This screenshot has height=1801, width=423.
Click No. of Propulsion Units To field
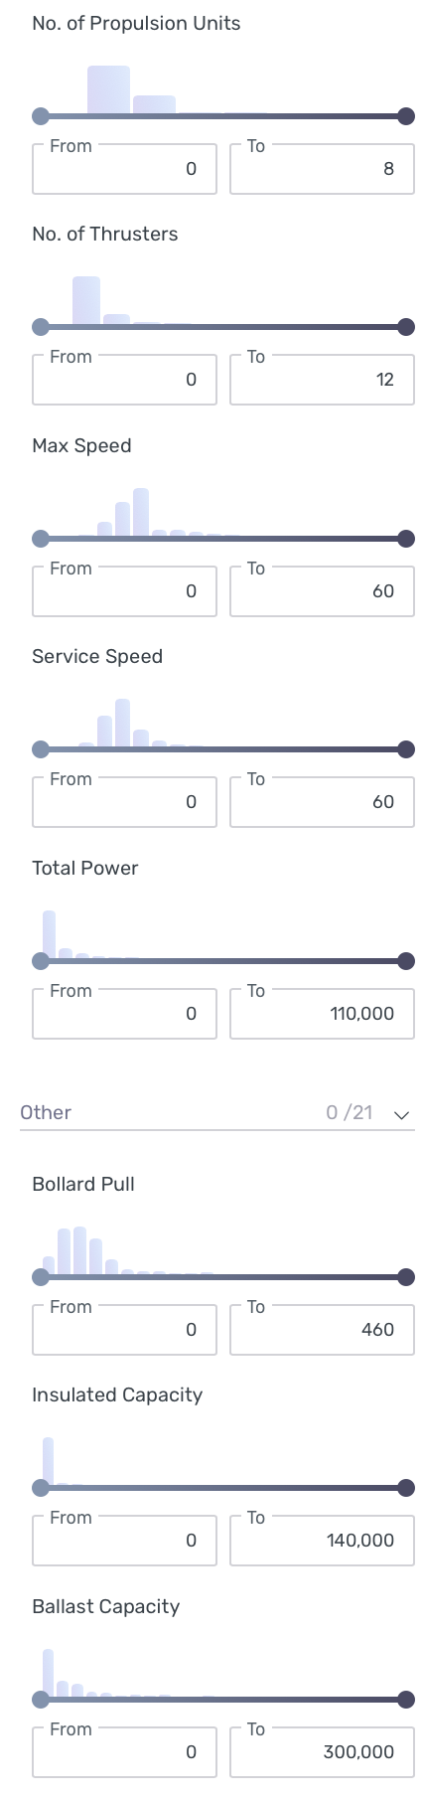pyautogui.click(x=322, y=169)
